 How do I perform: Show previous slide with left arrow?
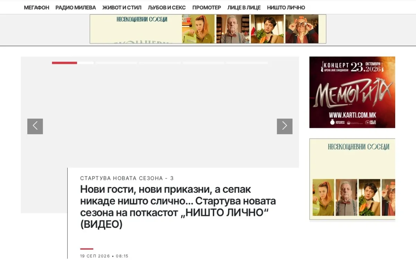coord(35,126)
